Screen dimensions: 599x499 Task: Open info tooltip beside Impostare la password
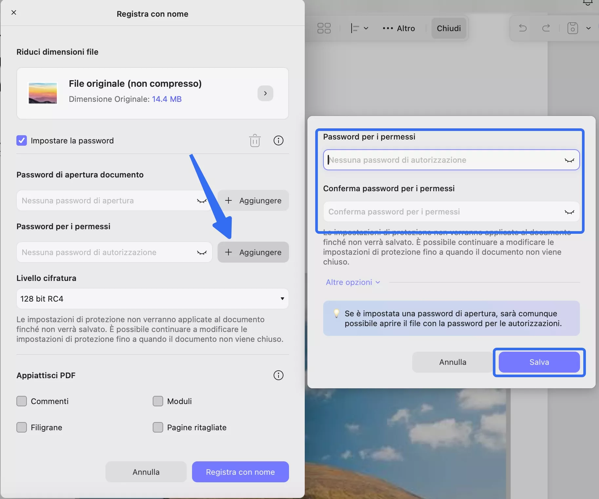[x=279, y=140]
